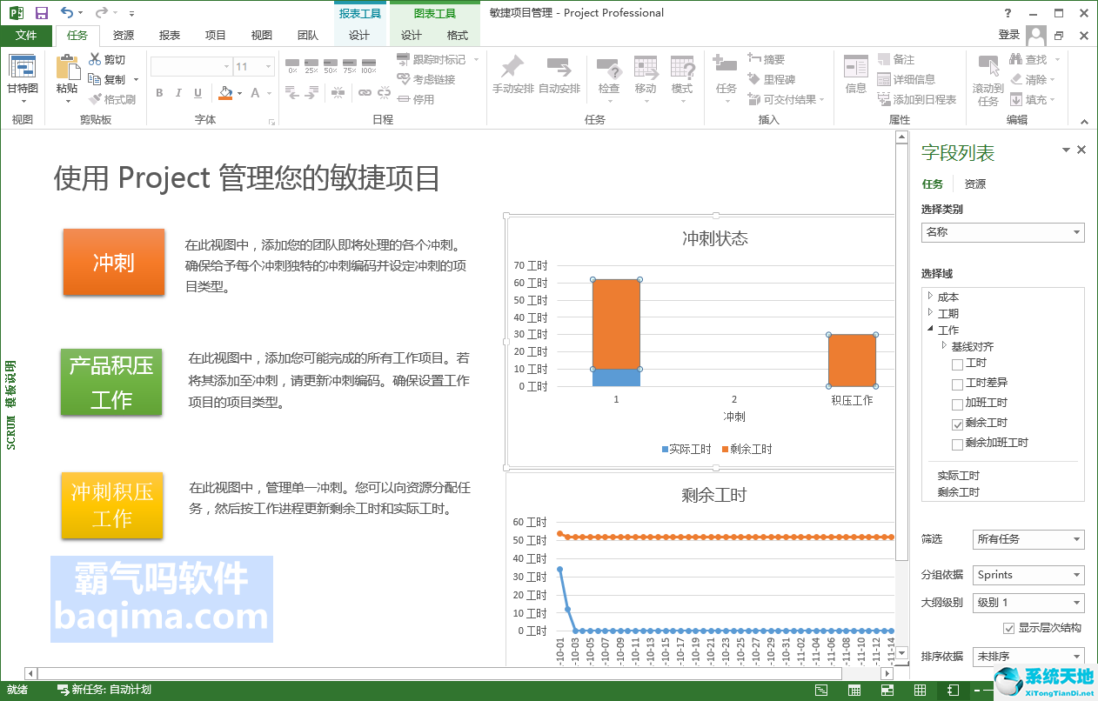This screenshot has width=1098, height=701.
Task: Click the horizontal scrollbar at bottom
Action: [439, 673]
